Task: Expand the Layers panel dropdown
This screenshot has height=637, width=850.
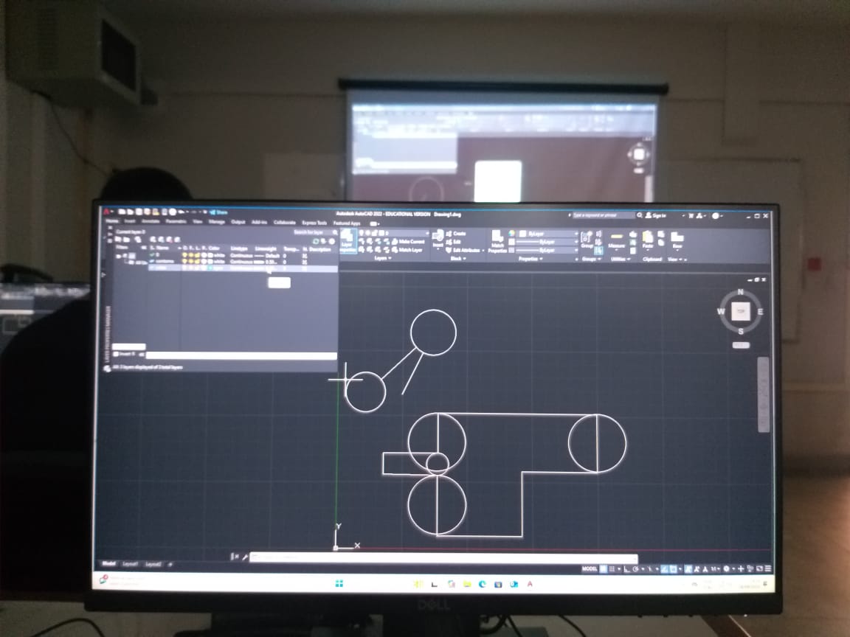Action: pyautogui.click(x=383, y=258)
